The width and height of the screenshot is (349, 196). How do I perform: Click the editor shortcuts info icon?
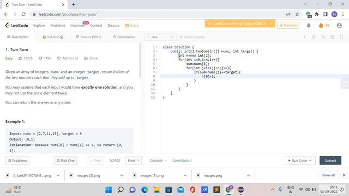[x=304, y=37]
